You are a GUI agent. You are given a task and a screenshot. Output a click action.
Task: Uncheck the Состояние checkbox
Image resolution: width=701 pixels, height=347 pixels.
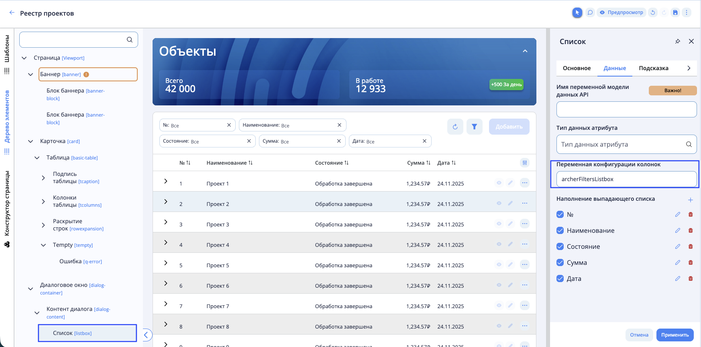click(560, 246)
